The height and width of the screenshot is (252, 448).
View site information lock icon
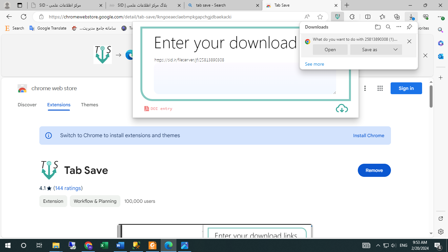(41, 17)
